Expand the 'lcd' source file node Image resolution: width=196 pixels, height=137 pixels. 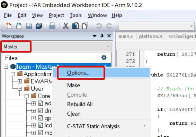pyautogui.click(x=34, y=125)
